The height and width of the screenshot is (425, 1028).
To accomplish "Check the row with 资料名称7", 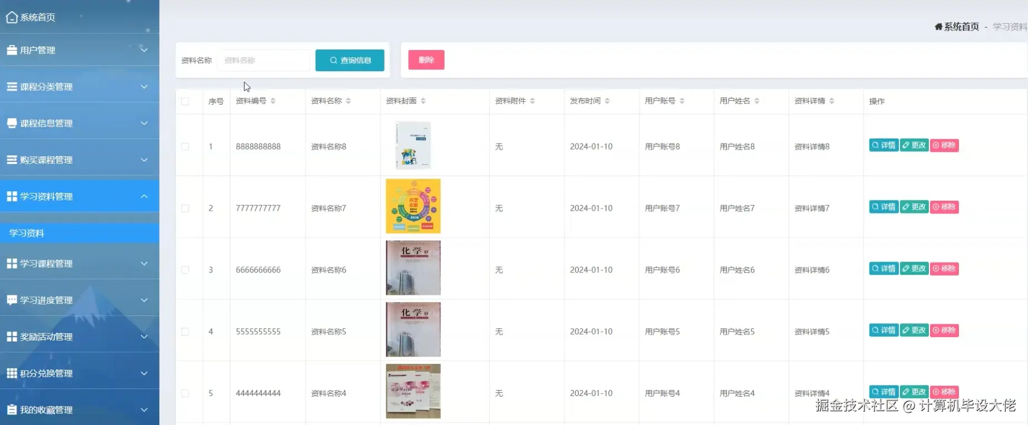I will coord(185,209).
